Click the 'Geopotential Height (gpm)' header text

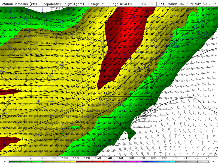point(63,4)
